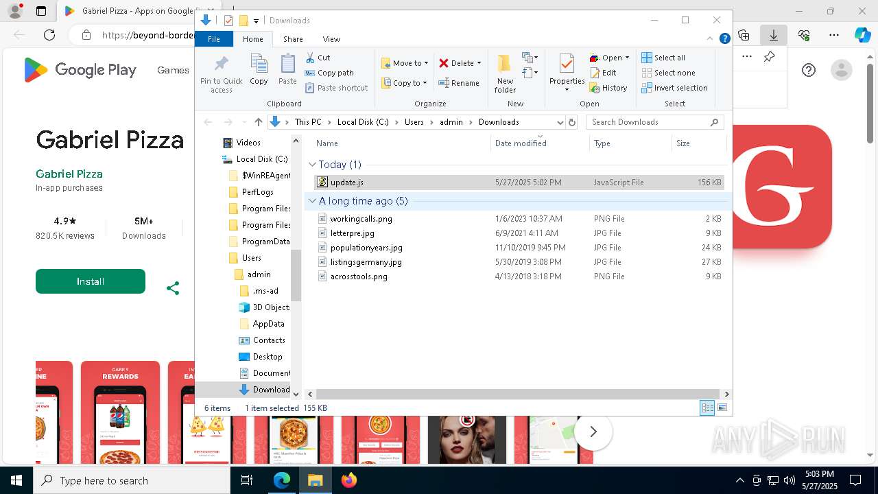
Task: Click Edge downloads icon in browser toolbar
Action: click(774, 35)
